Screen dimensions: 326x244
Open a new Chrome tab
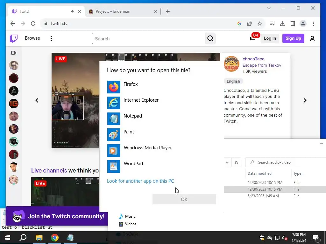click(168, 11)
